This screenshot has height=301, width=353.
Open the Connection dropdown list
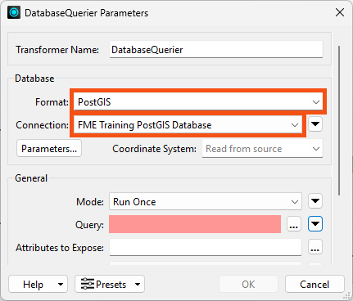point(188,125)
